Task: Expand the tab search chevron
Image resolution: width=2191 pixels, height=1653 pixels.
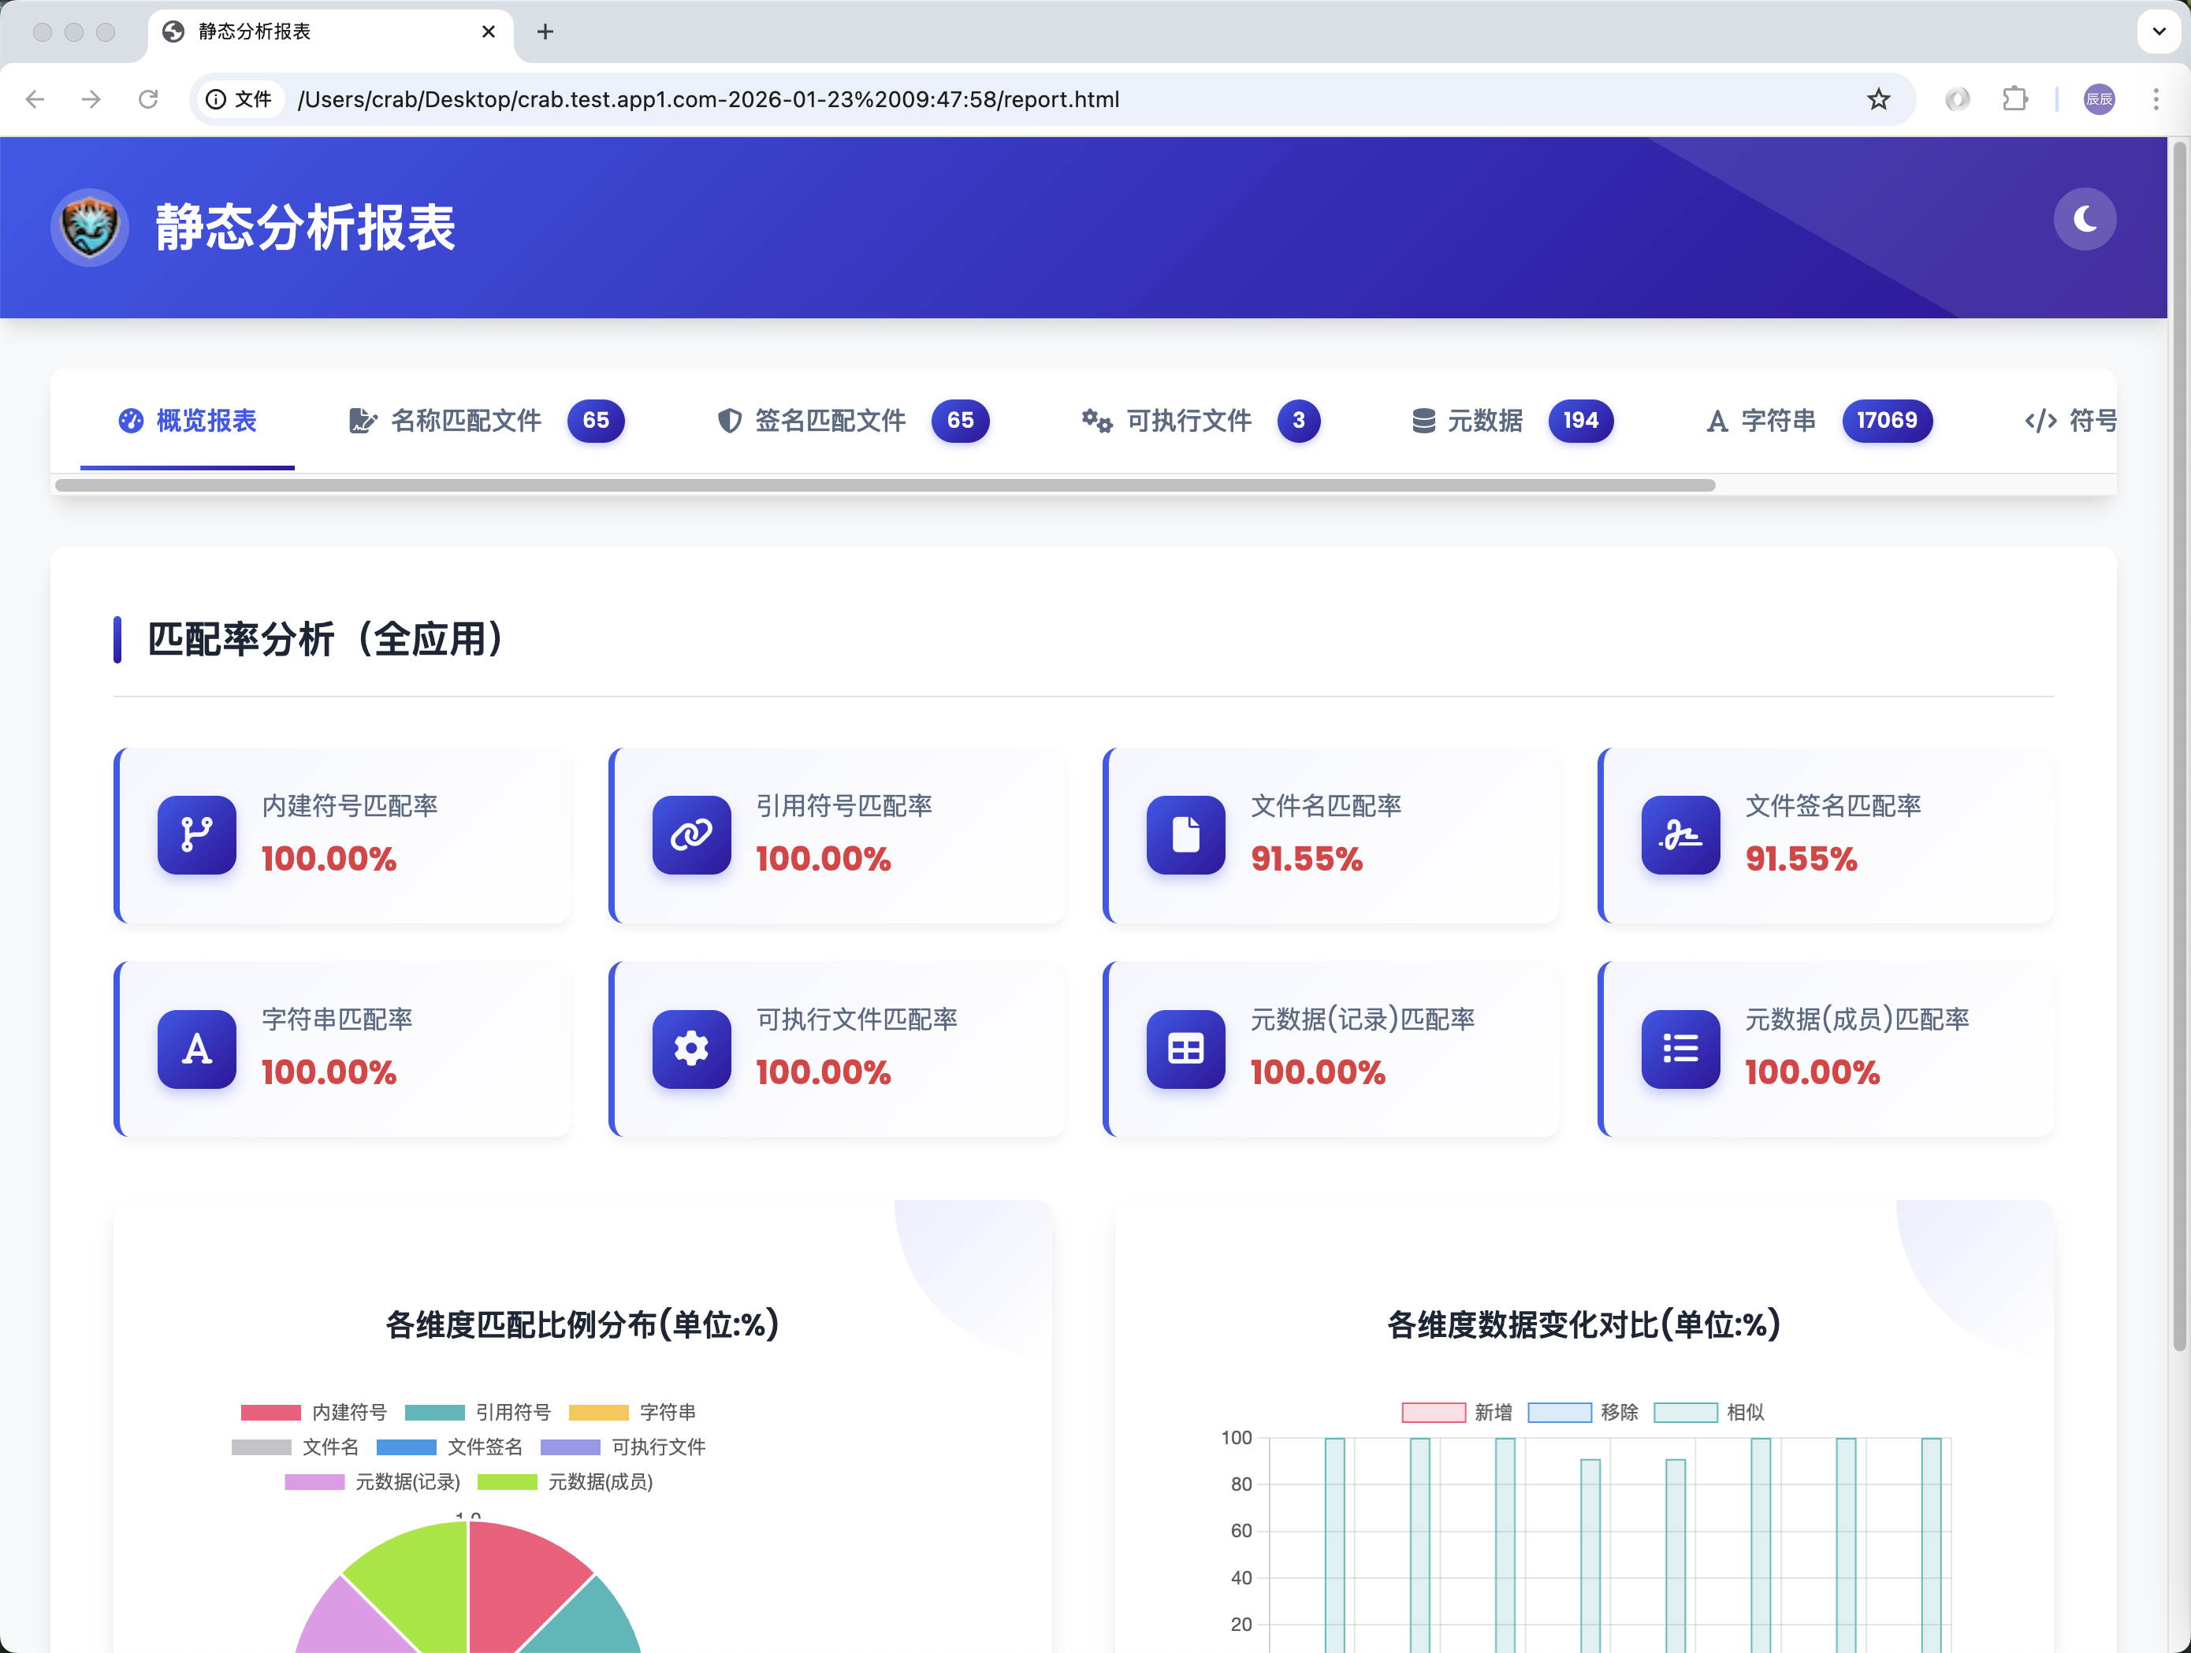Action: [x=2159, y=32]
